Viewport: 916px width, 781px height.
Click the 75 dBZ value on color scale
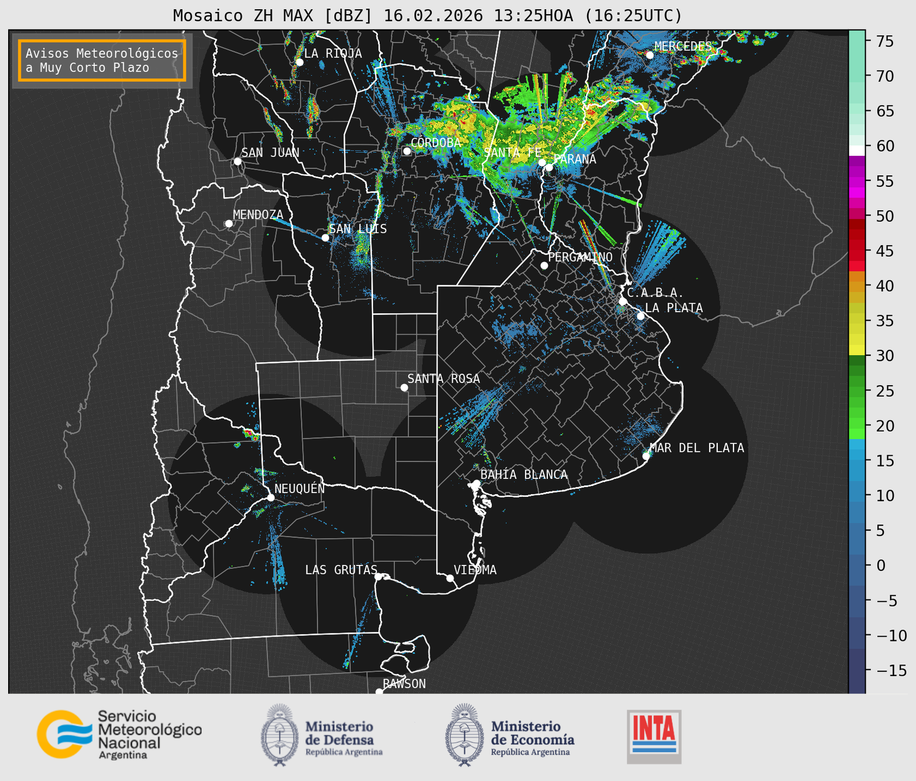pos(885,41)
